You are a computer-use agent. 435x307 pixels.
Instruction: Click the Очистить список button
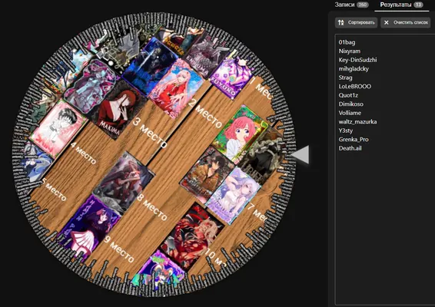pyautogui.click(x=406, y=22)
